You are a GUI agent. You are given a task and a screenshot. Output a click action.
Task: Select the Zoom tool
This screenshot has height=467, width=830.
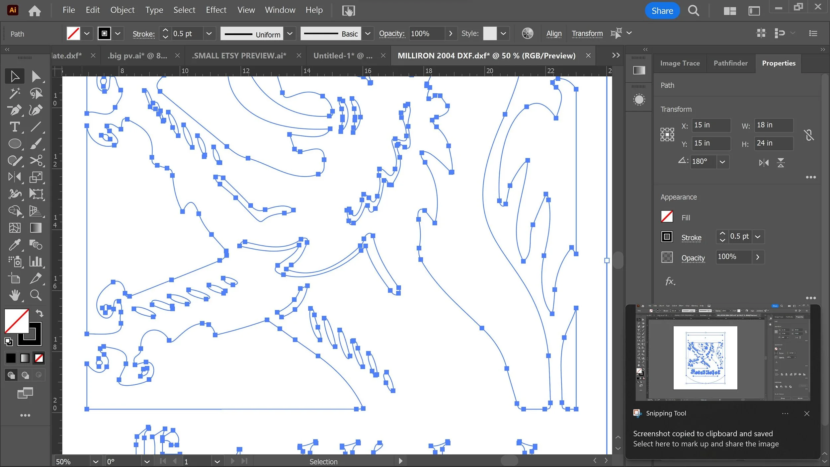(x=36, y=295)
